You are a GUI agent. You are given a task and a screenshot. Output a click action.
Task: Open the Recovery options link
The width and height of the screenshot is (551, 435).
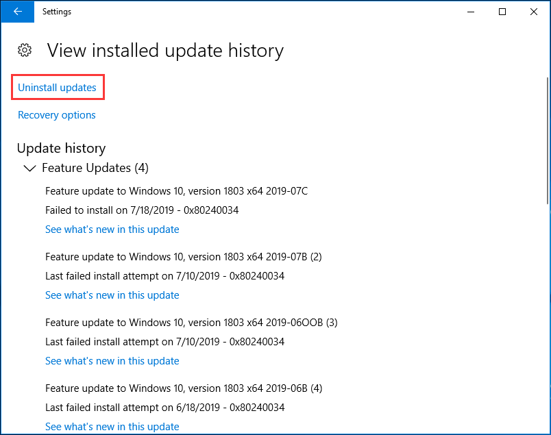57,115
